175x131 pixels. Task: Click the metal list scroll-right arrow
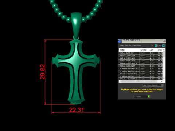click(x=161, y=82)
